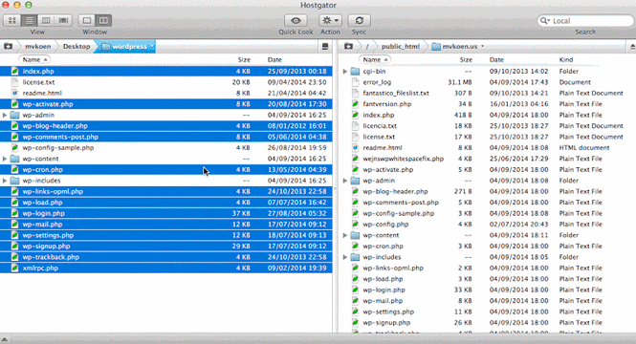Expand the remote wp-content folder
636x344 pixels.
pyautogui.click(x=344, y=235)
